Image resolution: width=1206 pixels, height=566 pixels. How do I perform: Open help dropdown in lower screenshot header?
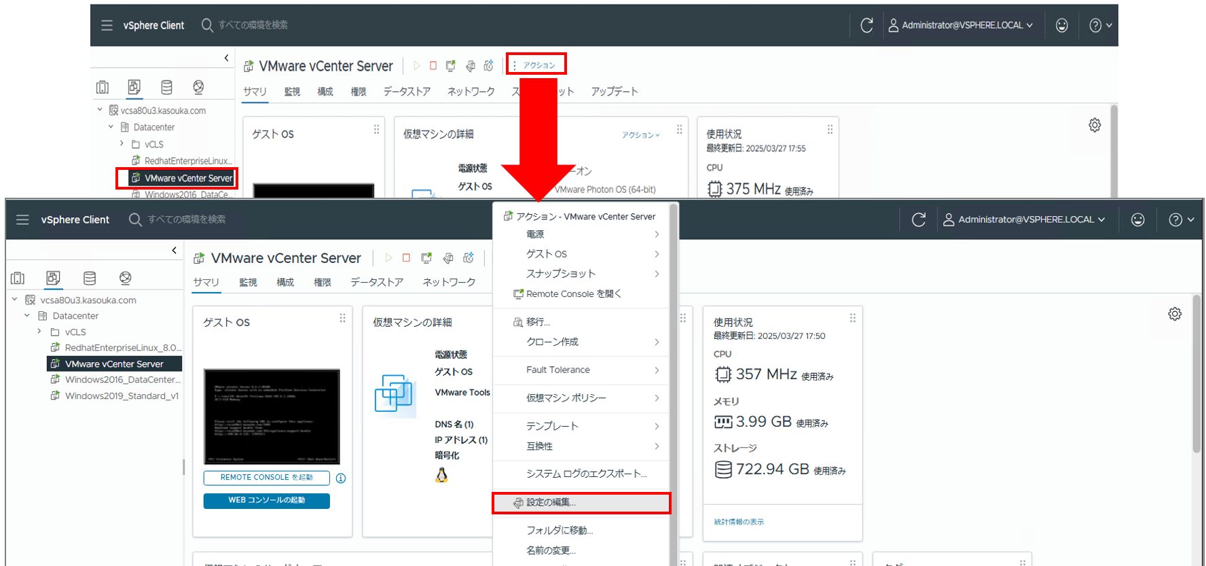click(x=1181, y=219)
